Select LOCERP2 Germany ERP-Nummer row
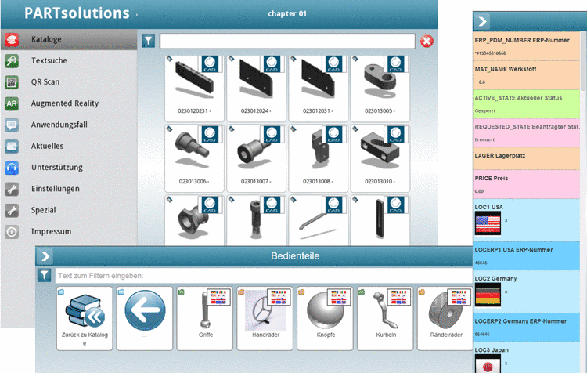The width and height of the screenshot is (587, 373). [x=527, y=328]
